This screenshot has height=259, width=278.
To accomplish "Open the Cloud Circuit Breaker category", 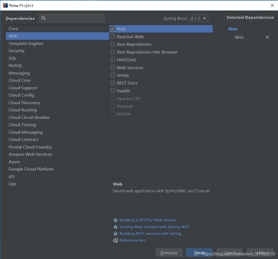I will 57,117.
